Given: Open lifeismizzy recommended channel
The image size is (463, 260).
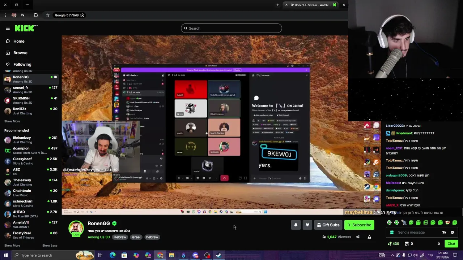Looking at the screenshot, I should (31, 140).
